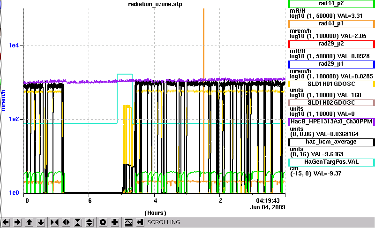Select the SLD1H02GDOSC legend entry
Image resolution: width=375 pixels, height=228 pixels.
[x=331, y=103]
